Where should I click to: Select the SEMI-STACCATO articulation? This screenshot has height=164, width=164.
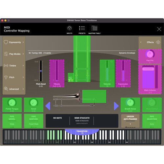pyautogui.click(x=82, y=118)
